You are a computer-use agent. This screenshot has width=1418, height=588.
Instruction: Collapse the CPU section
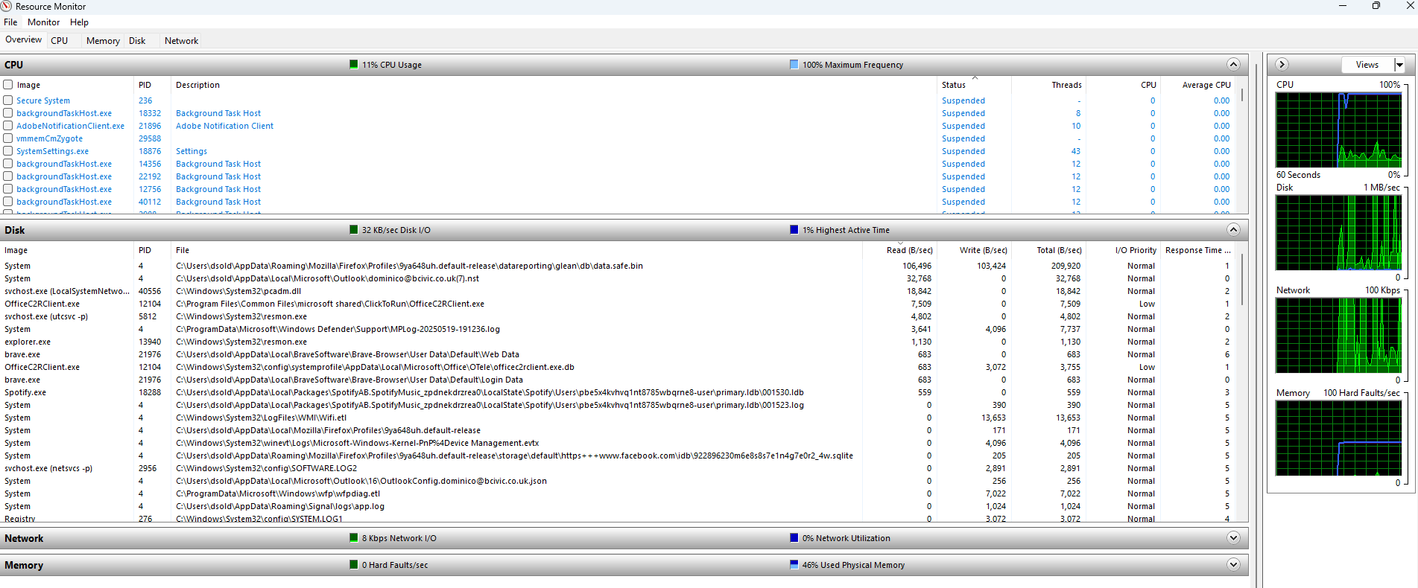(1233, 65)
